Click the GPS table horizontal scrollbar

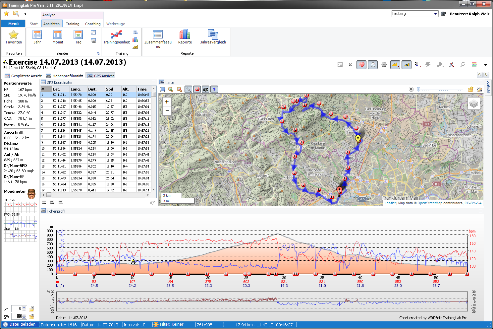96,195
